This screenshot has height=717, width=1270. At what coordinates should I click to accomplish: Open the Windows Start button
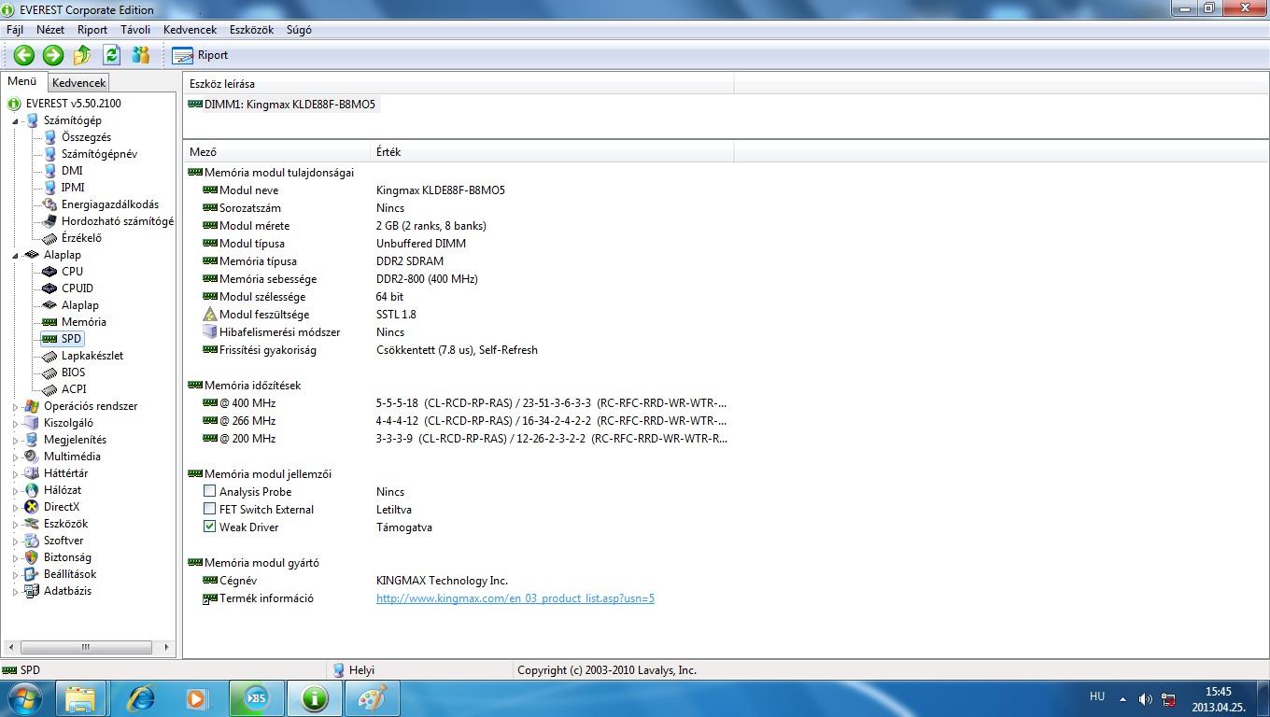tap(24, 698)
